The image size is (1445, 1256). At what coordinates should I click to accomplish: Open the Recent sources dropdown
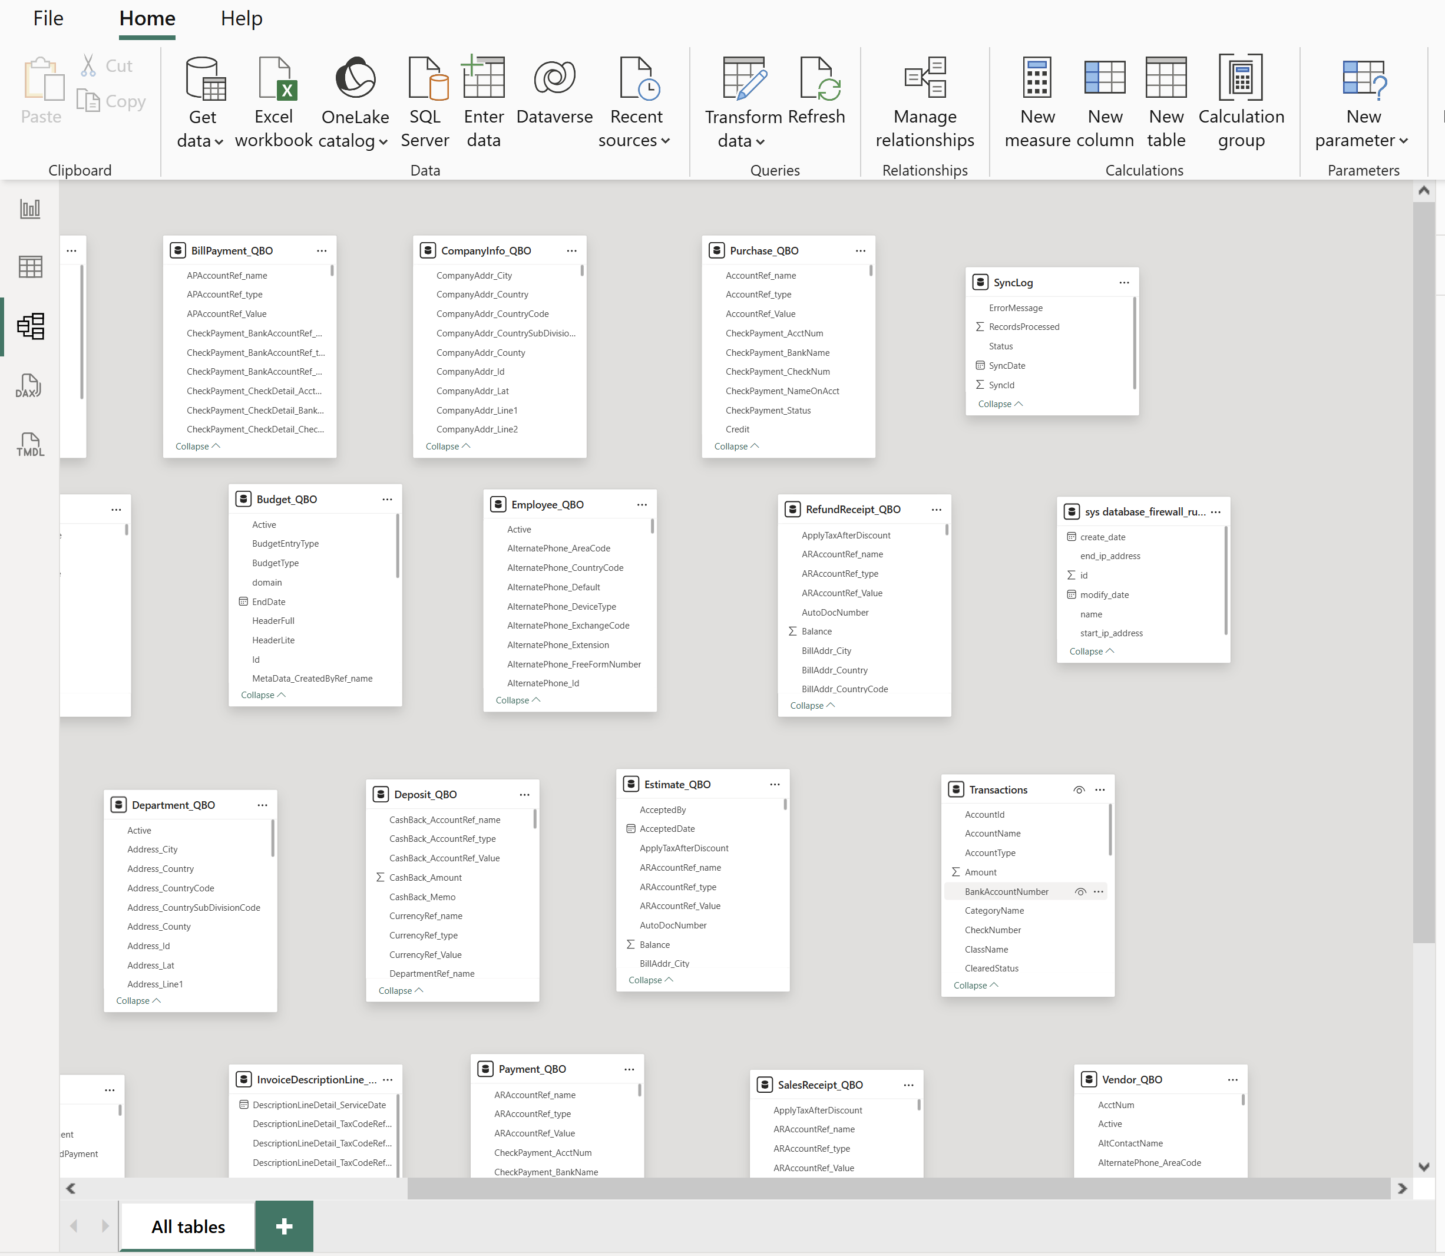click(635, 103)
